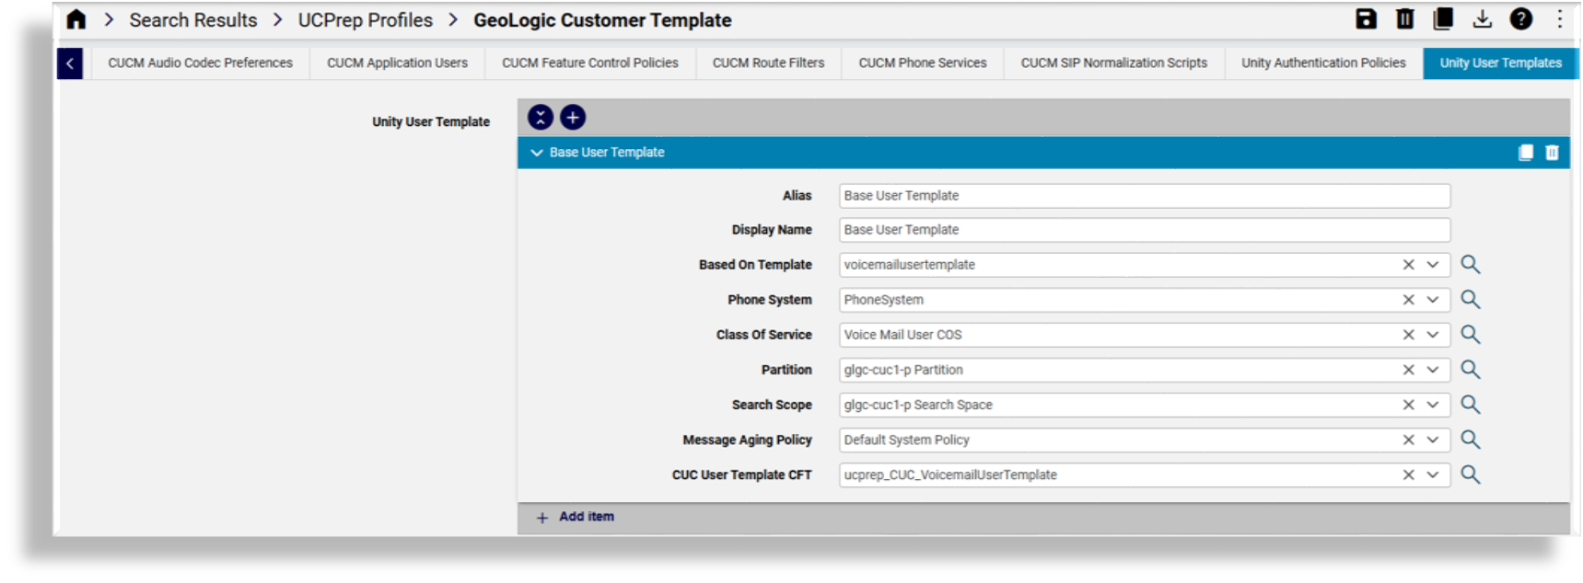The width and height of the screenshot is (1583, 583).
Task: Delete the Base User Template item
Action: click(x=1552, y=153)
